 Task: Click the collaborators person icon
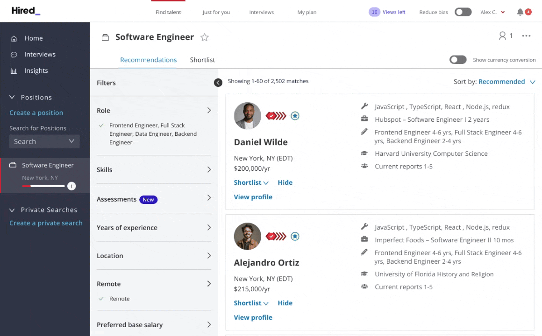502,36
